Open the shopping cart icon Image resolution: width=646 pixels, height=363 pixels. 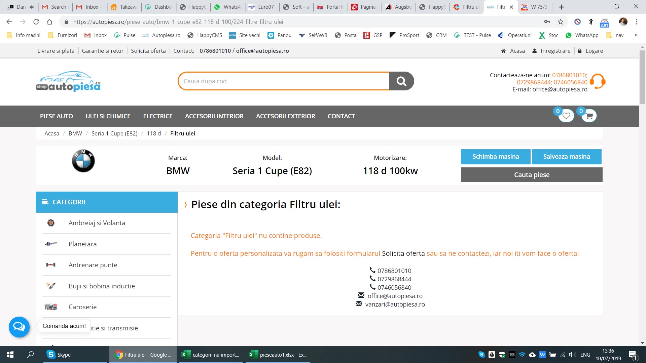[589, 116]
